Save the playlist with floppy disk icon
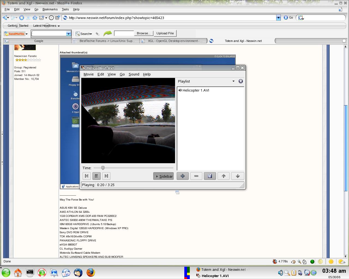The image size is (349, 279). pyautogui.click(x=210, y=176)
